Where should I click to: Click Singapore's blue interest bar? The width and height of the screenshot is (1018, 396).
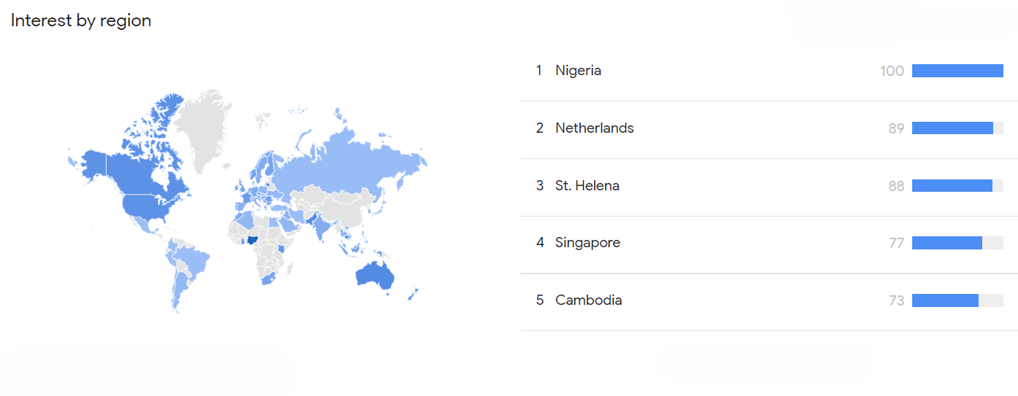click(946, 243)
